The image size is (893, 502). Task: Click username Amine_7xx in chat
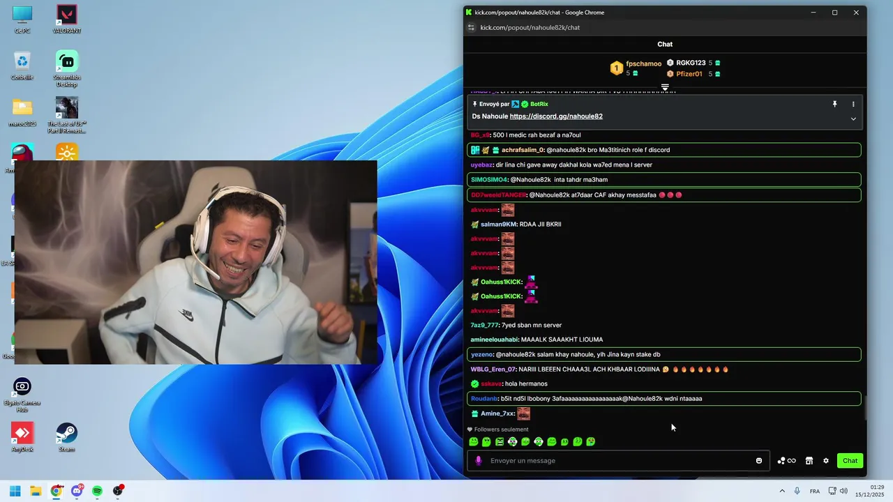[497, 413]
